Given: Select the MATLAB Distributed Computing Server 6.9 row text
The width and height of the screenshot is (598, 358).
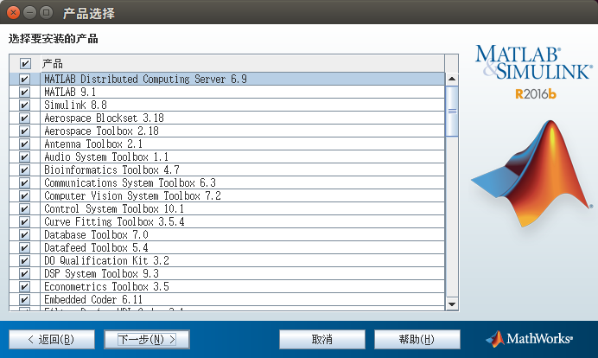Looking at the screenshot, I should click(x=145, y=79).
